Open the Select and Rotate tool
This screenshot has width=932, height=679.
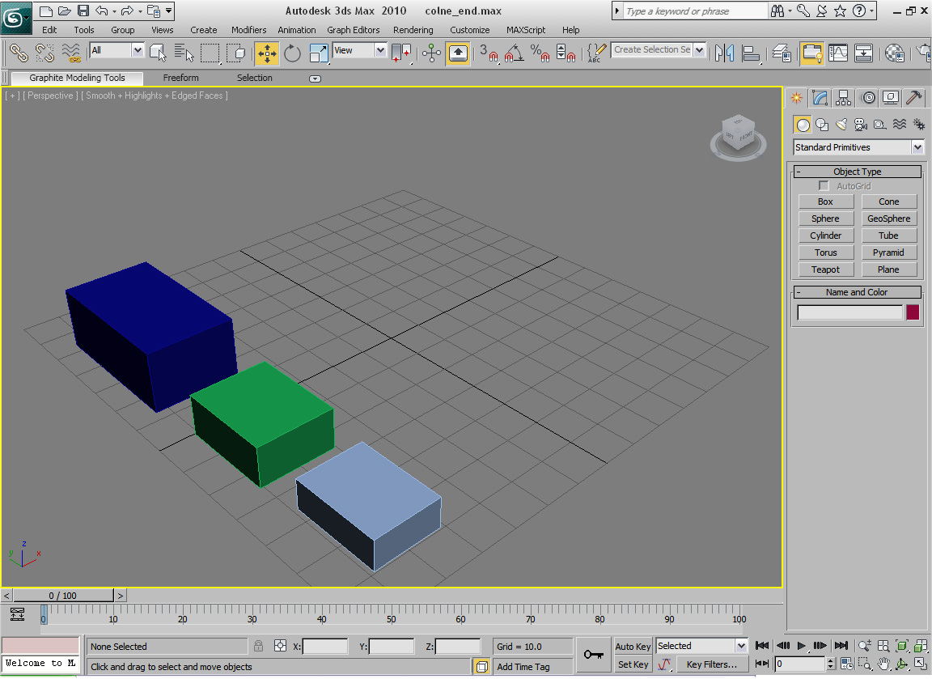[290, 53]
